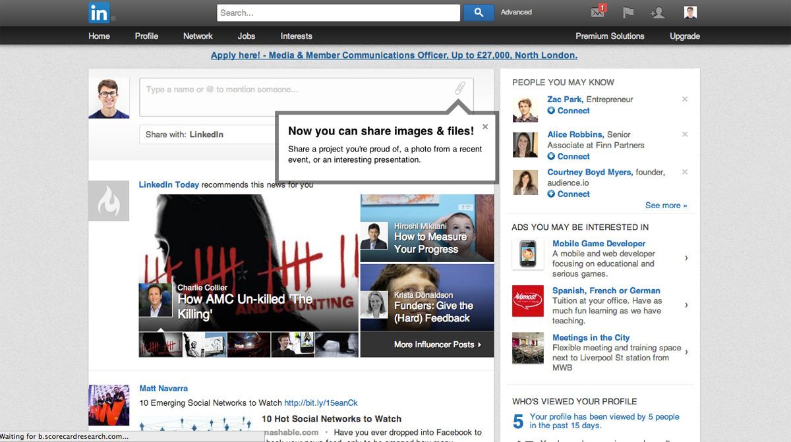Click Krista Donaldson's author photo
Image resolution: width=791 pixels, height=442 pixels.
pyautogui.click(x=374, y=304)
